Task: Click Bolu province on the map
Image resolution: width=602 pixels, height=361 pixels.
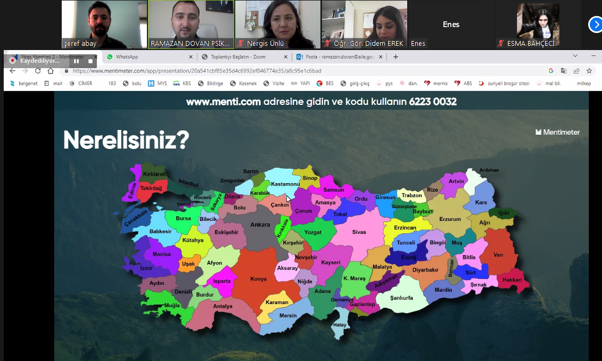Action: [240, 207]
